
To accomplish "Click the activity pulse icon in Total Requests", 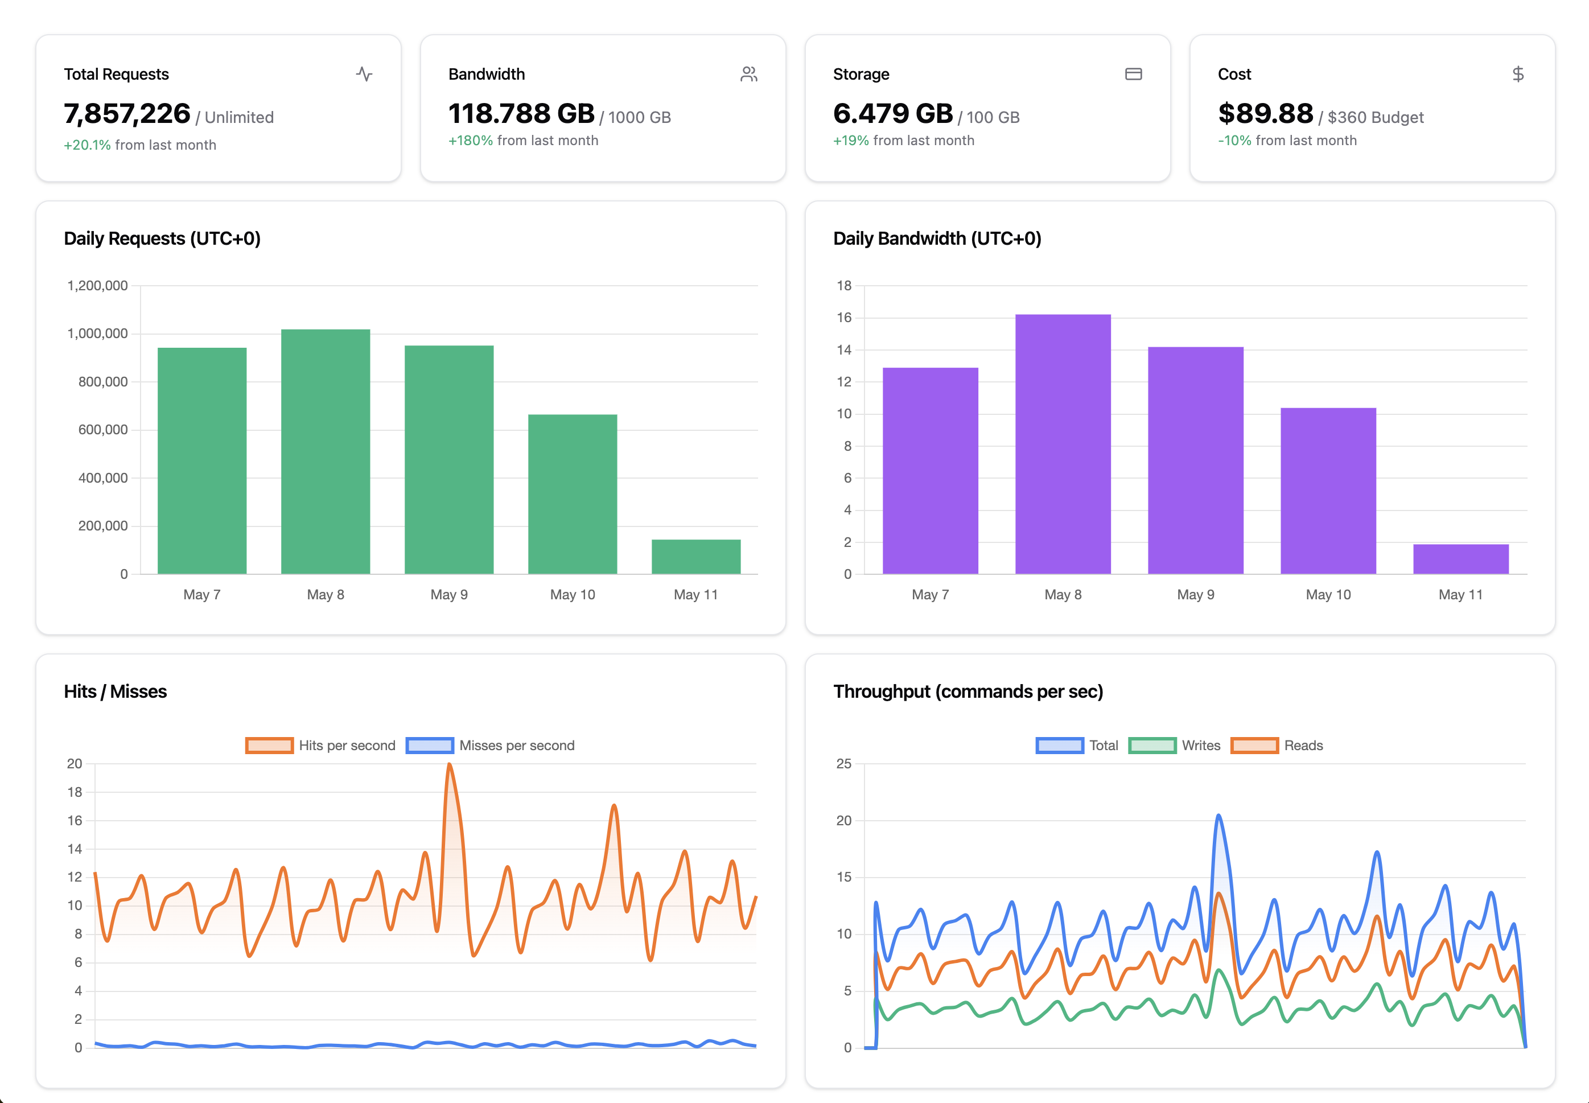I will click(364, 74).
